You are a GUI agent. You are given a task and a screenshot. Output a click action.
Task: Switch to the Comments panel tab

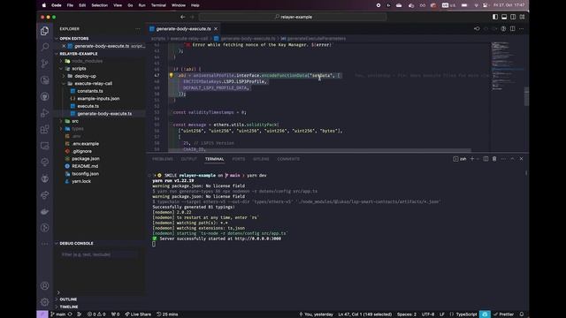[288, 159]
